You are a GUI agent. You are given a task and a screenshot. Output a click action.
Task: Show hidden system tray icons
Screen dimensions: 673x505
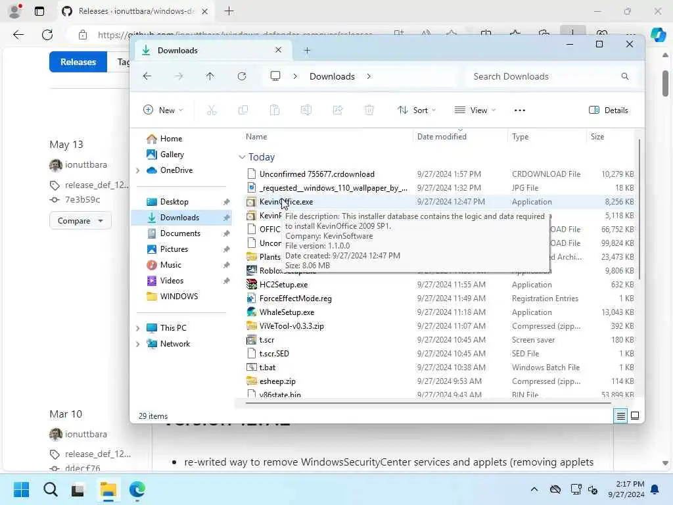(x=534, y=489)
